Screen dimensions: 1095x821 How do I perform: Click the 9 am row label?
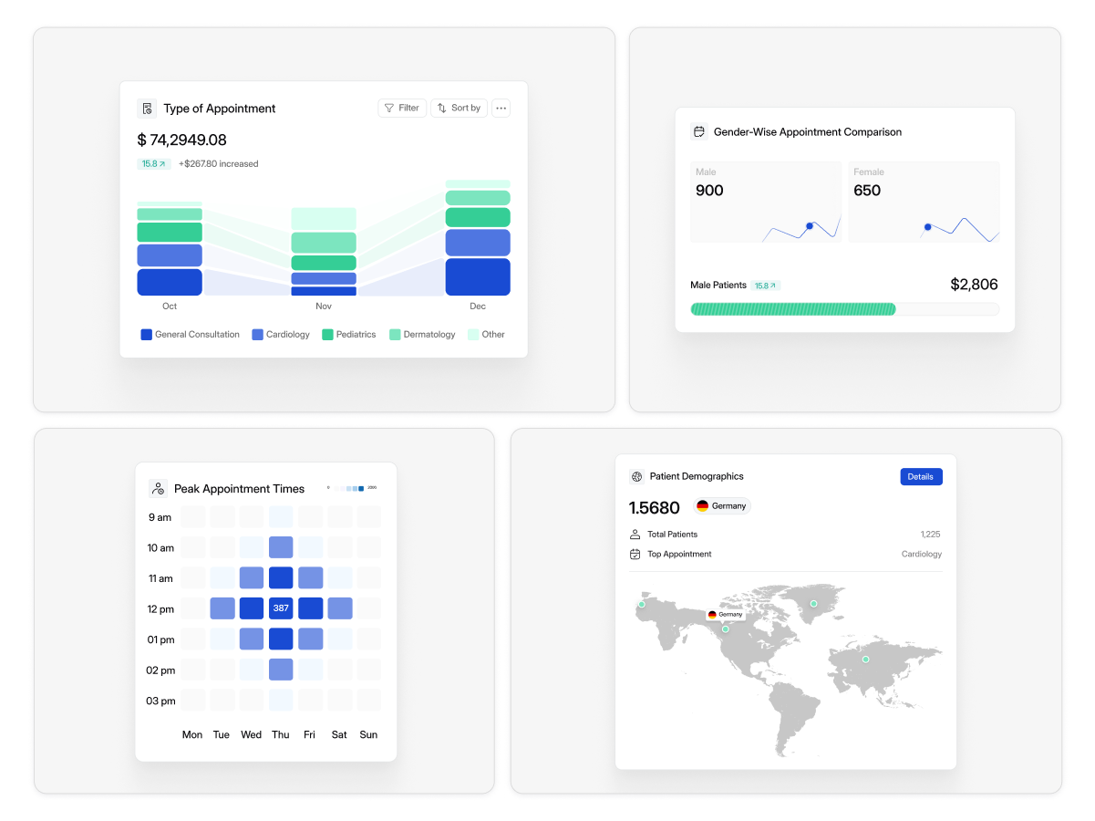point(160,517)
